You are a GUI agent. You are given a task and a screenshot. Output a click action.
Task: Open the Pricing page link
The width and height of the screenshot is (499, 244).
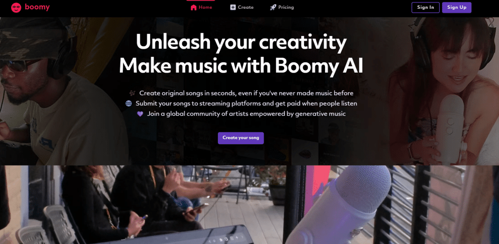[x=286, y=7]
